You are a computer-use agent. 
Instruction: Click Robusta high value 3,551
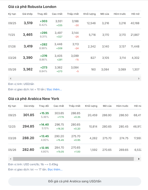click(59, 21)
